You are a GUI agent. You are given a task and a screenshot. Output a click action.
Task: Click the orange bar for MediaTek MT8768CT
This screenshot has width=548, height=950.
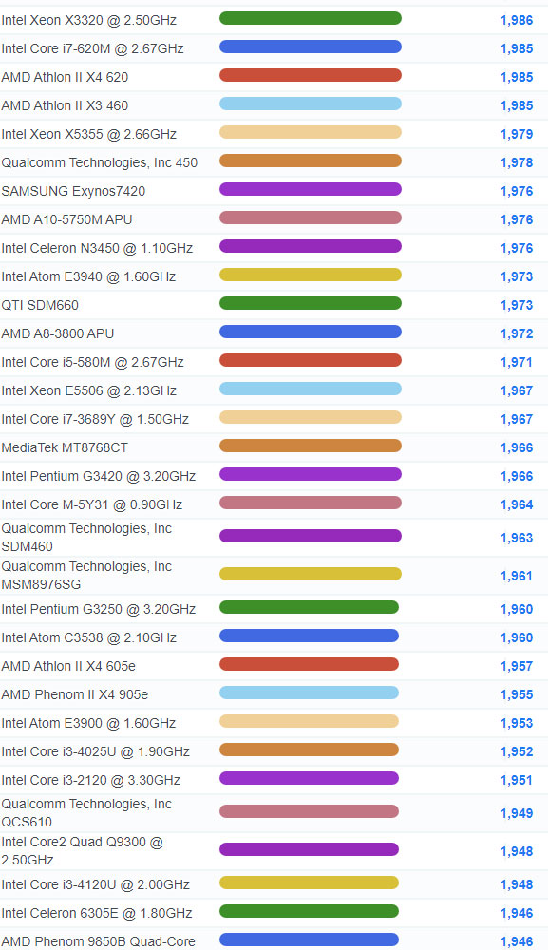[310, 446]
